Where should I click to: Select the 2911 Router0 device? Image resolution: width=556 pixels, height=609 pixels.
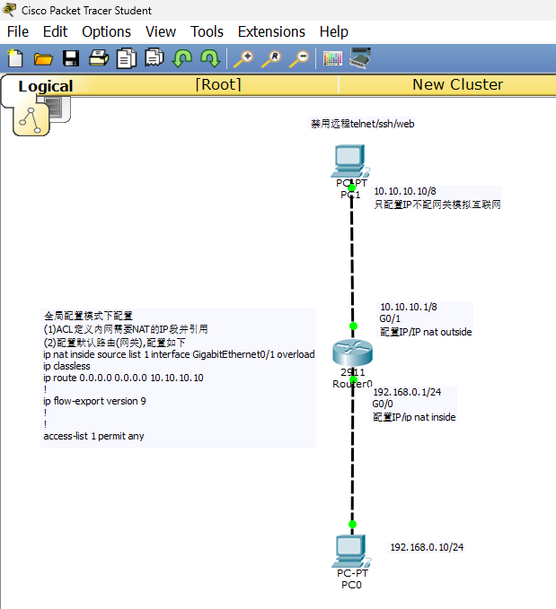(352, 352)
